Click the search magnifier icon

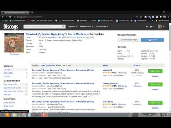pyautogui.click(x=63, y=27)
